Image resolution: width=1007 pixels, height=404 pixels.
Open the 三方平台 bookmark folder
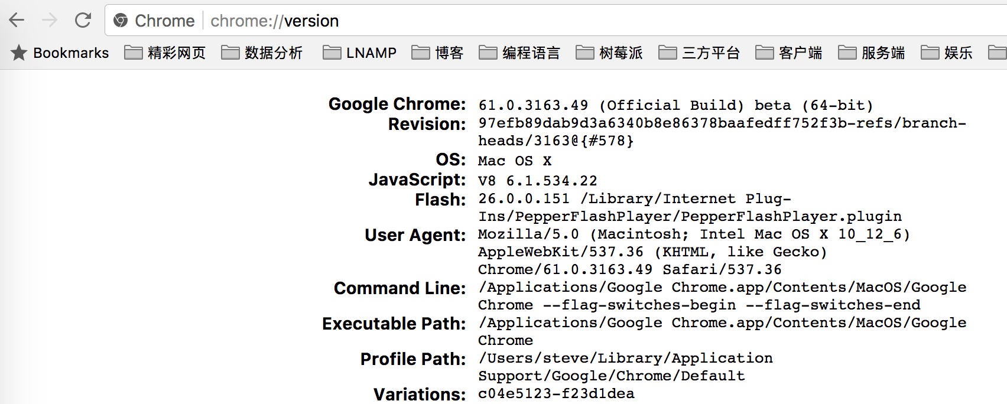click(x=699, y=53)
